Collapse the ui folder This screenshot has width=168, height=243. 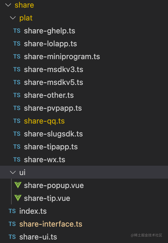pos(13,172)
